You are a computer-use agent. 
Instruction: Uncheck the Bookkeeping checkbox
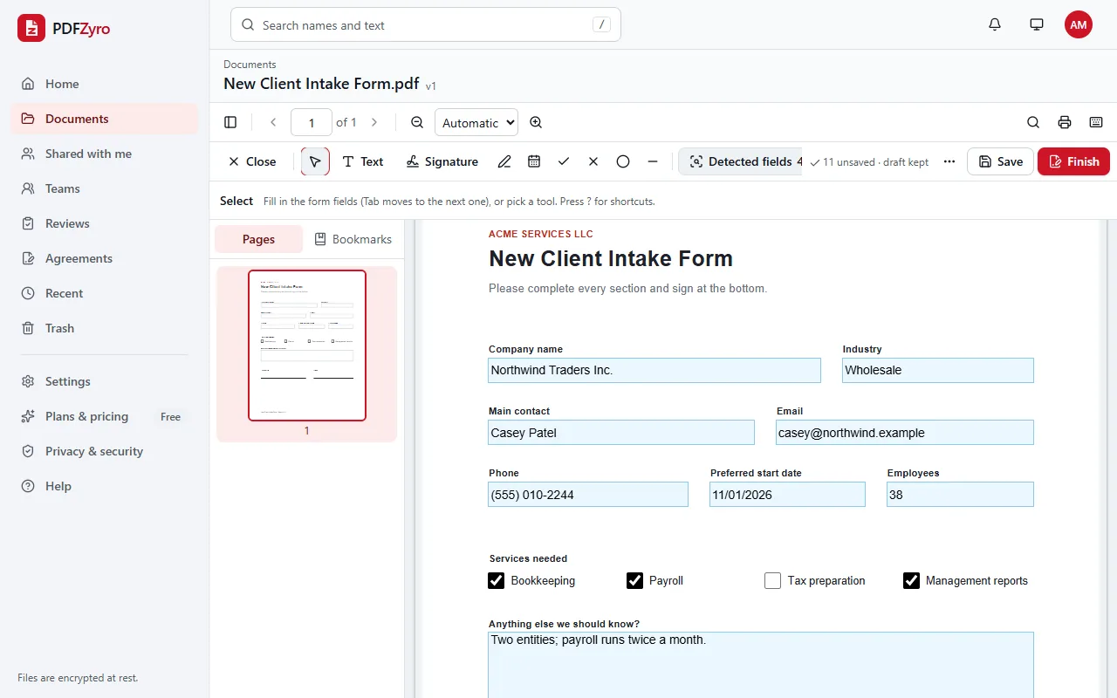[496, 580]
